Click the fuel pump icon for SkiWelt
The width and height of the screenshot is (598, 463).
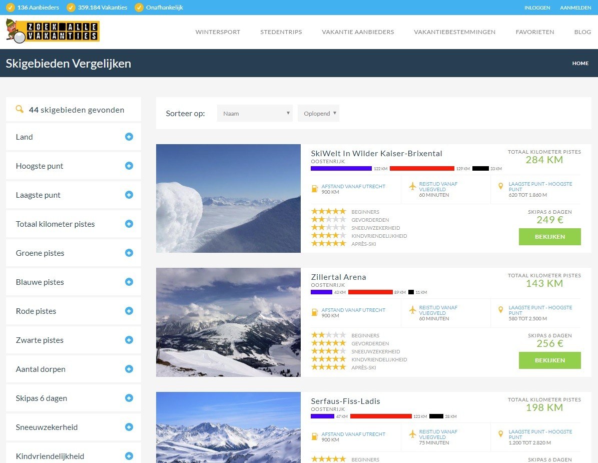(315, 189)
